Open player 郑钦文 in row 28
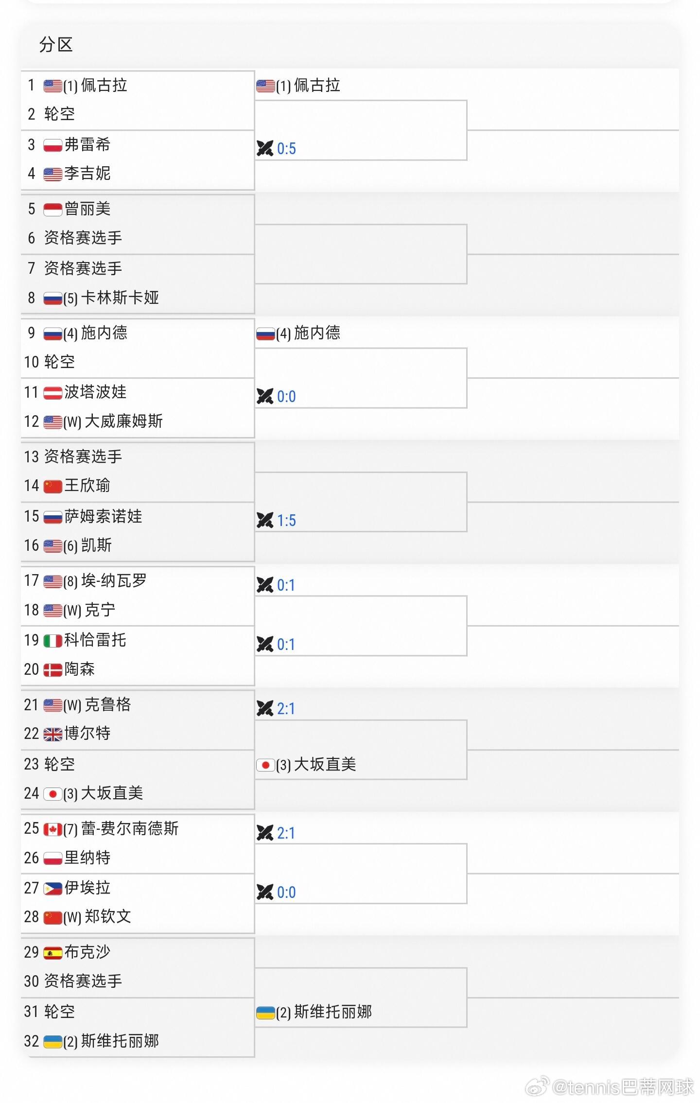This screenshot has width=700, height=1103. [107, 916]
